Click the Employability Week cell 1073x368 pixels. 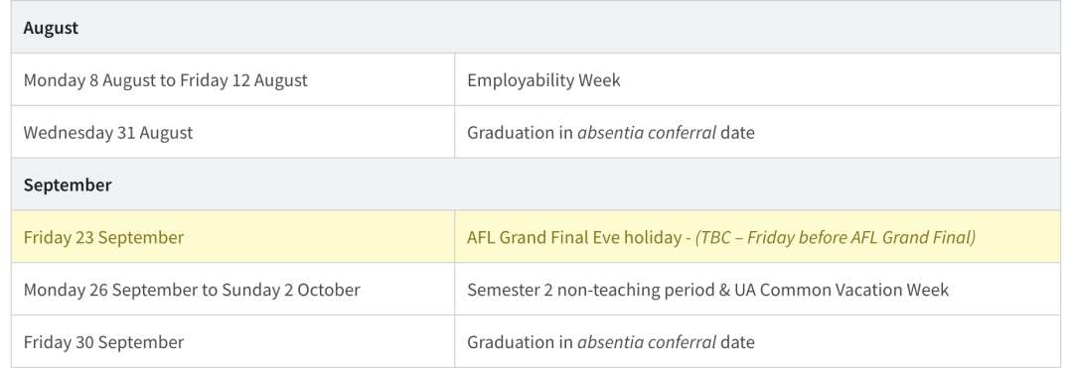[757, 80]
